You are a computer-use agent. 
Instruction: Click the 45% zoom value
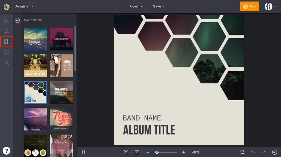tap(196, 152)
